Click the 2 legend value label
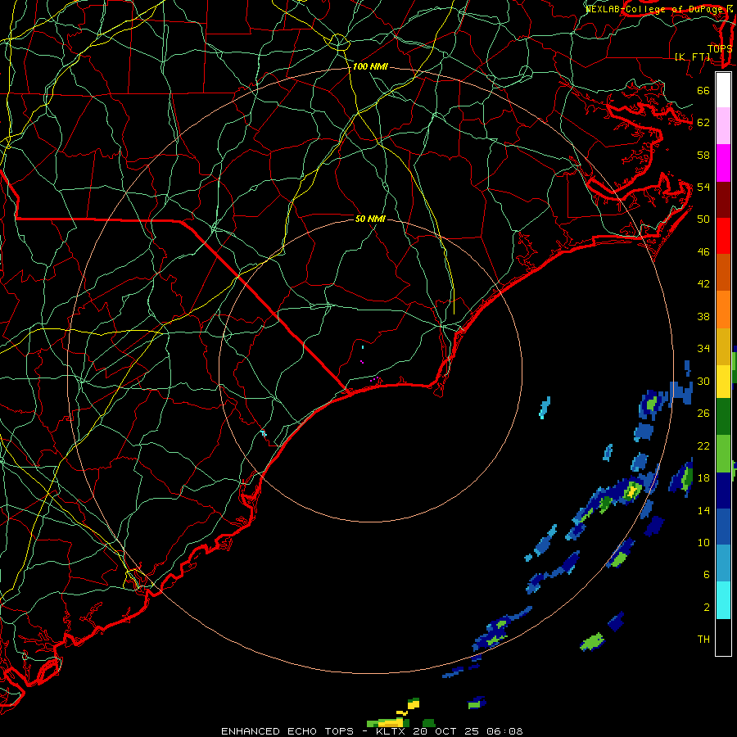This screenshot has width=737, height=737. coord(707,608)
